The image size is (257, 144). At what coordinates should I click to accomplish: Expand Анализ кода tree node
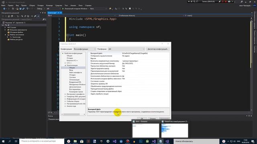[65, 106]
